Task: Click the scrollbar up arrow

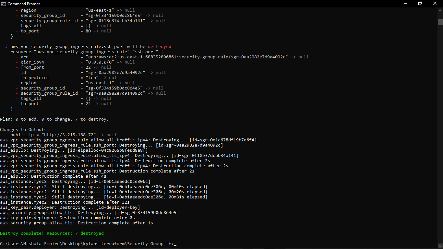Action: 440,10
